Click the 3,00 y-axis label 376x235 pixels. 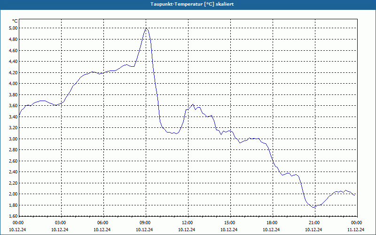(14, 139)
